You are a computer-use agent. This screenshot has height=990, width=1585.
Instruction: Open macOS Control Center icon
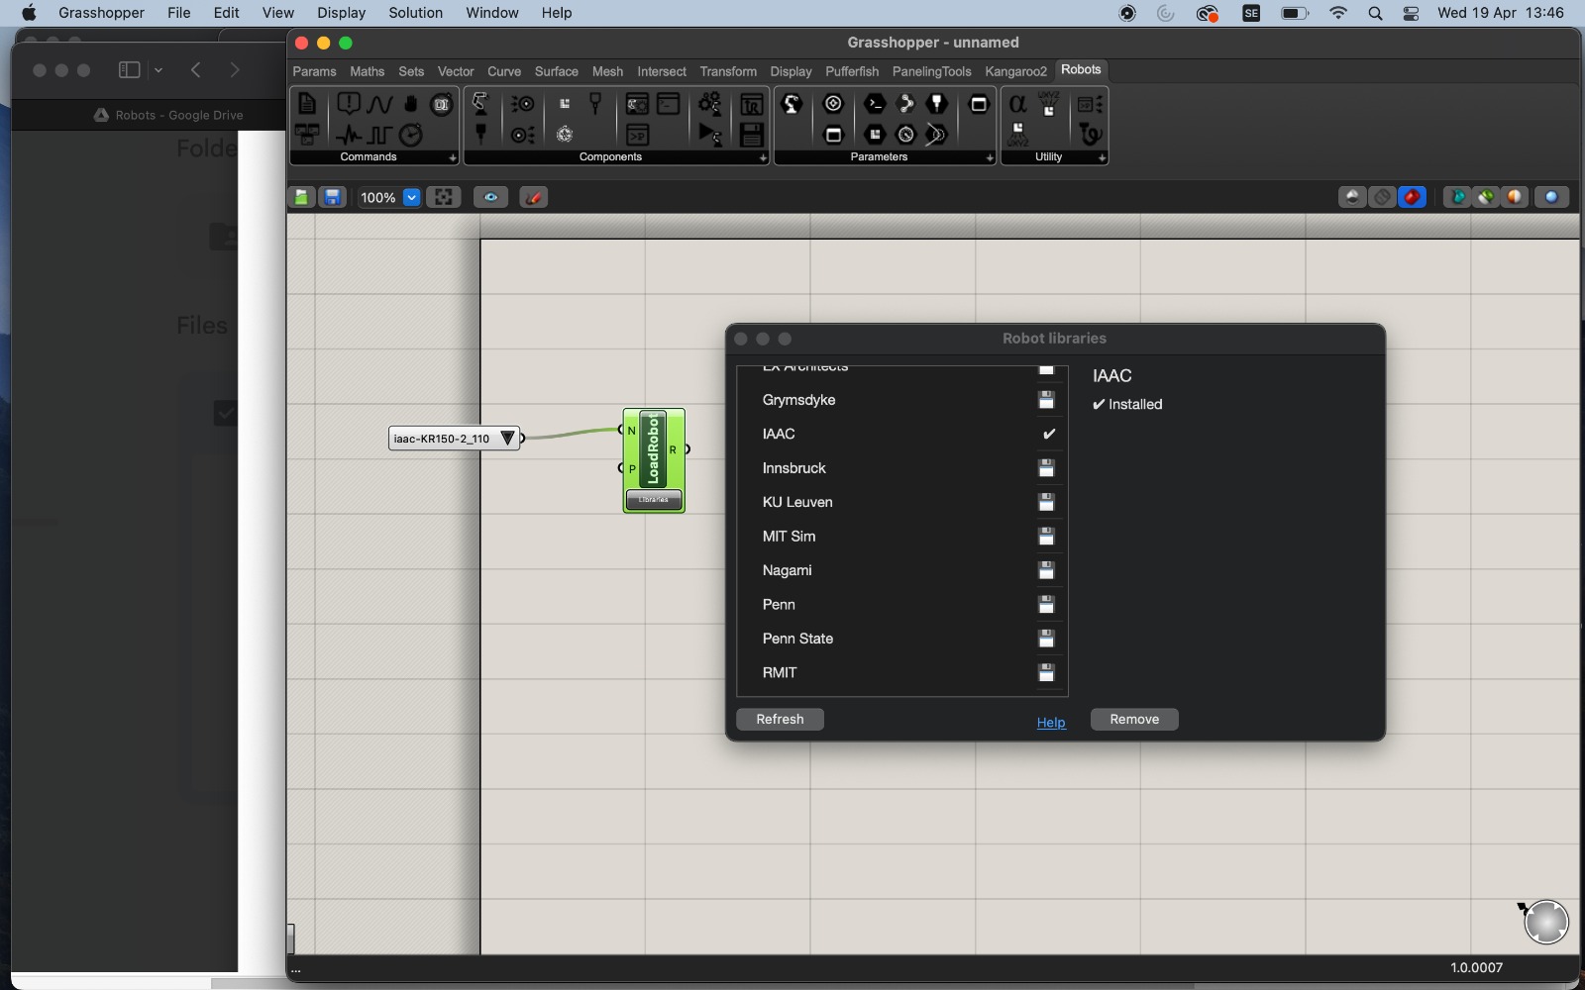[x=1412, y=13]
